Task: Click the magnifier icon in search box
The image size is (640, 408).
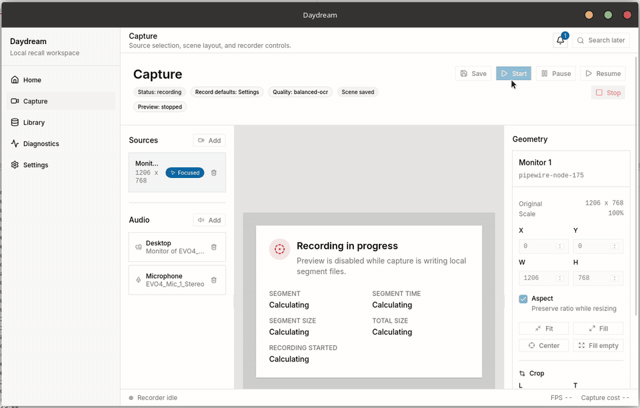Action: [x=581, y=41]
